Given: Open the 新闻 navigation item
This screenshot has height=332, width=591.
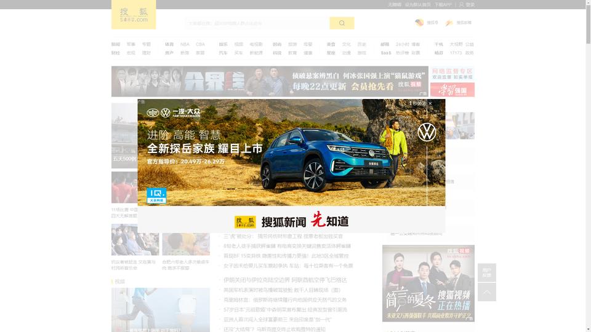Looking at the screenshot, I should (x=115, y=44).
